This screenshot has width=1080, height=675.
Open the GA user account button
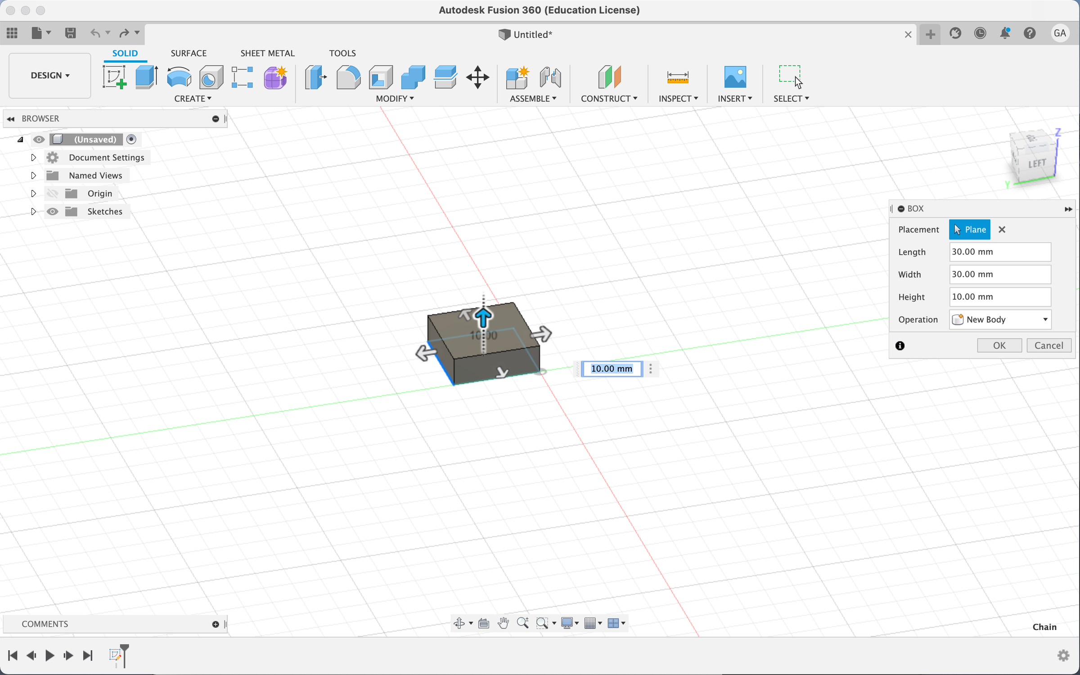pos(1060,33)
